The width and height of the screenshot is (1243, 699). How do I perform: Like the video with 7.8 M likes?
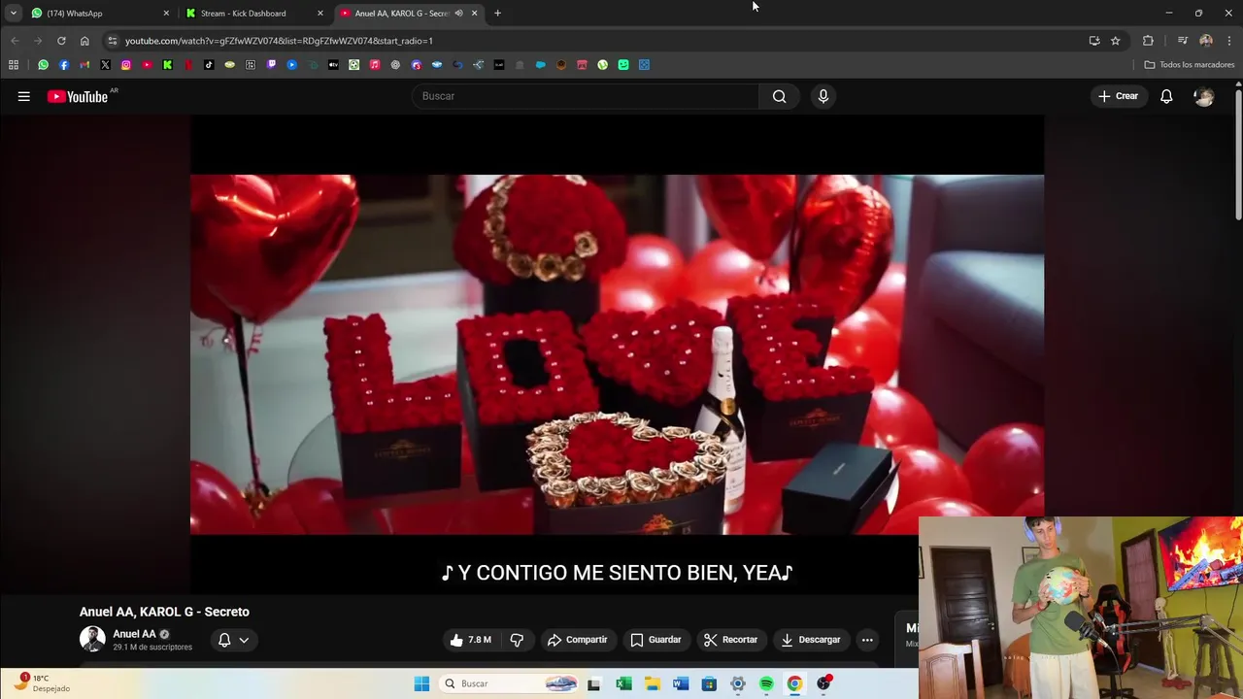471,640
